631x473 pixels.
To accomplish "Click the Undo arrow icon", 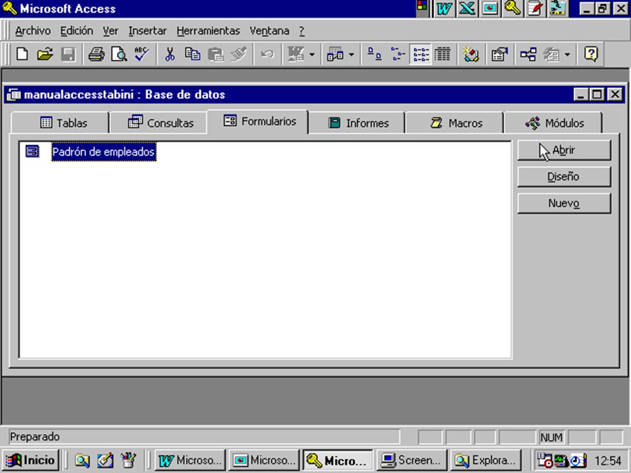I will pos(268,54).
